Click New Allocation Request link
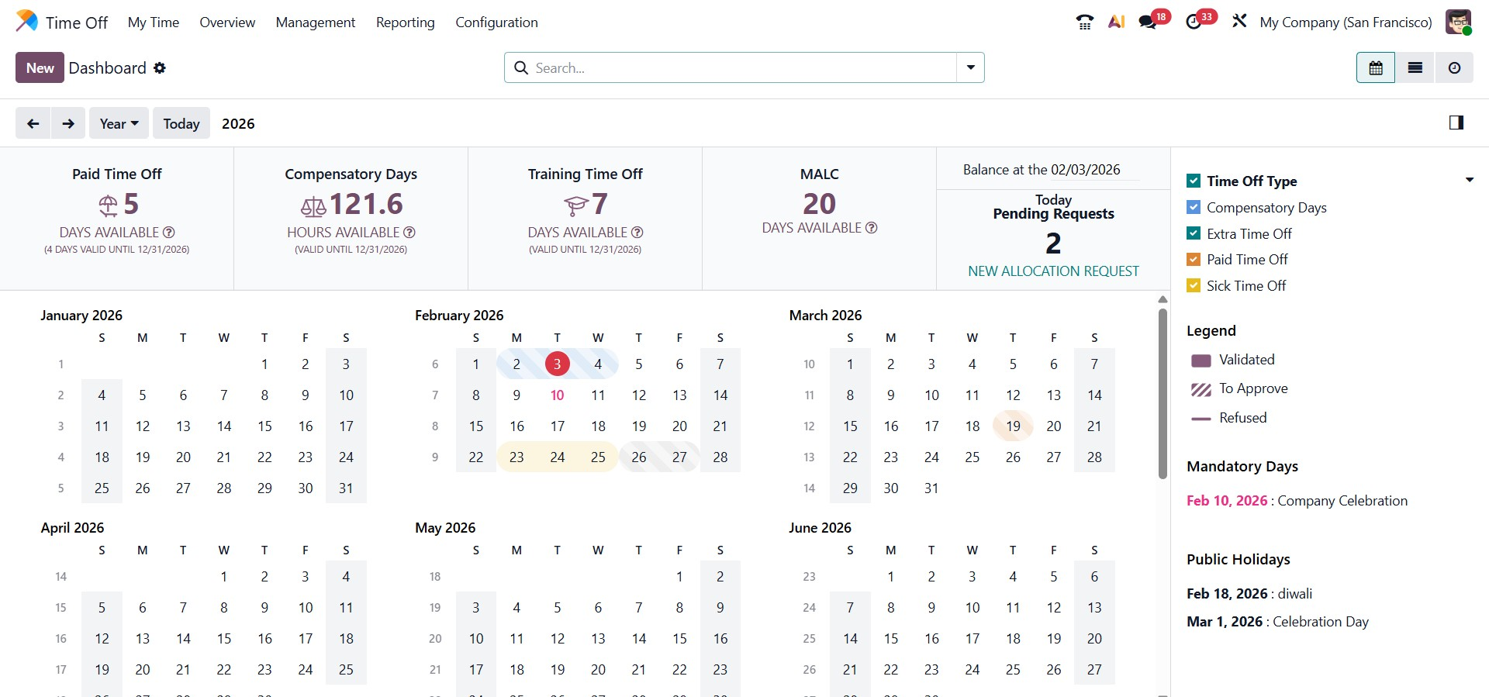 click(x=1053, y=271)
